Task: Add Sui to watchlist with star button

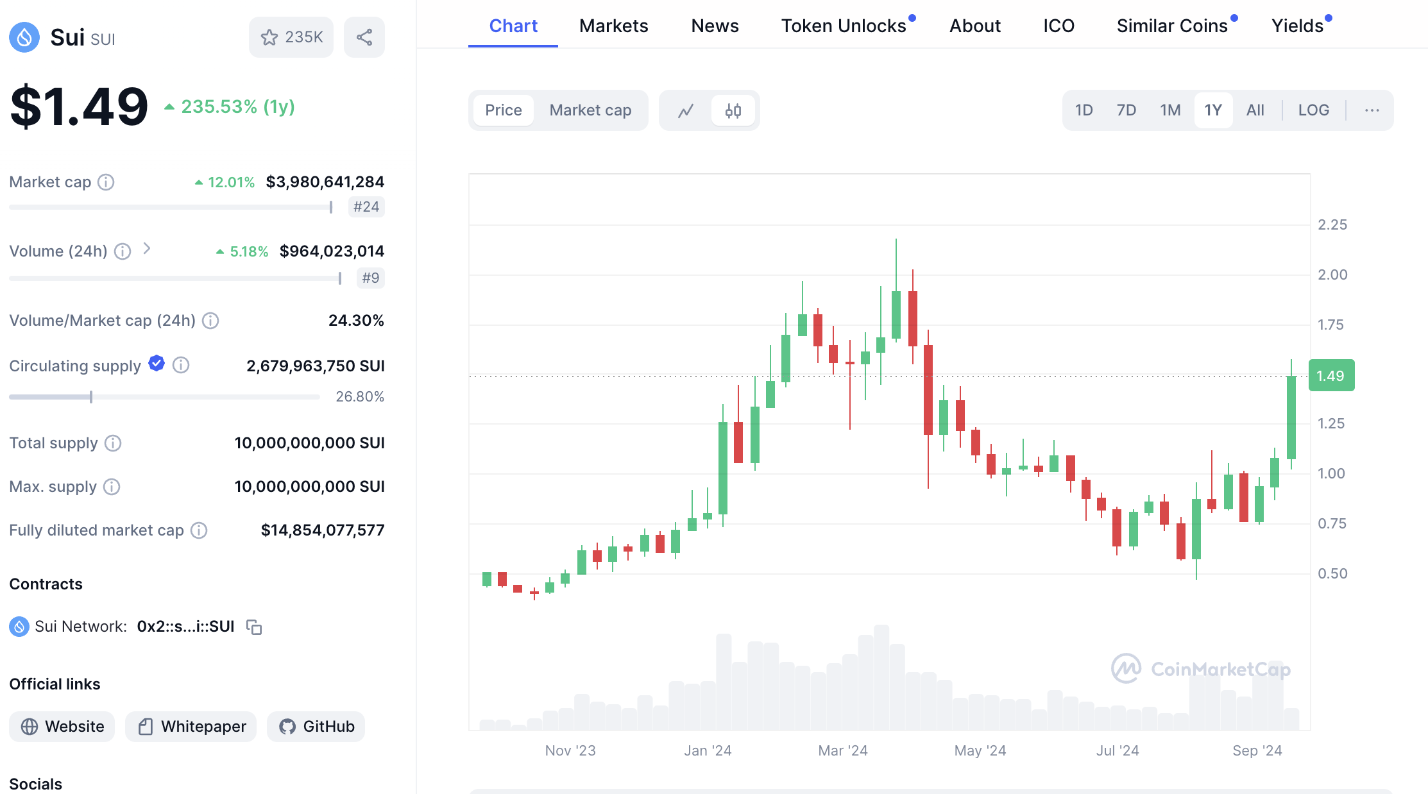Action: [x=291, y=37]
